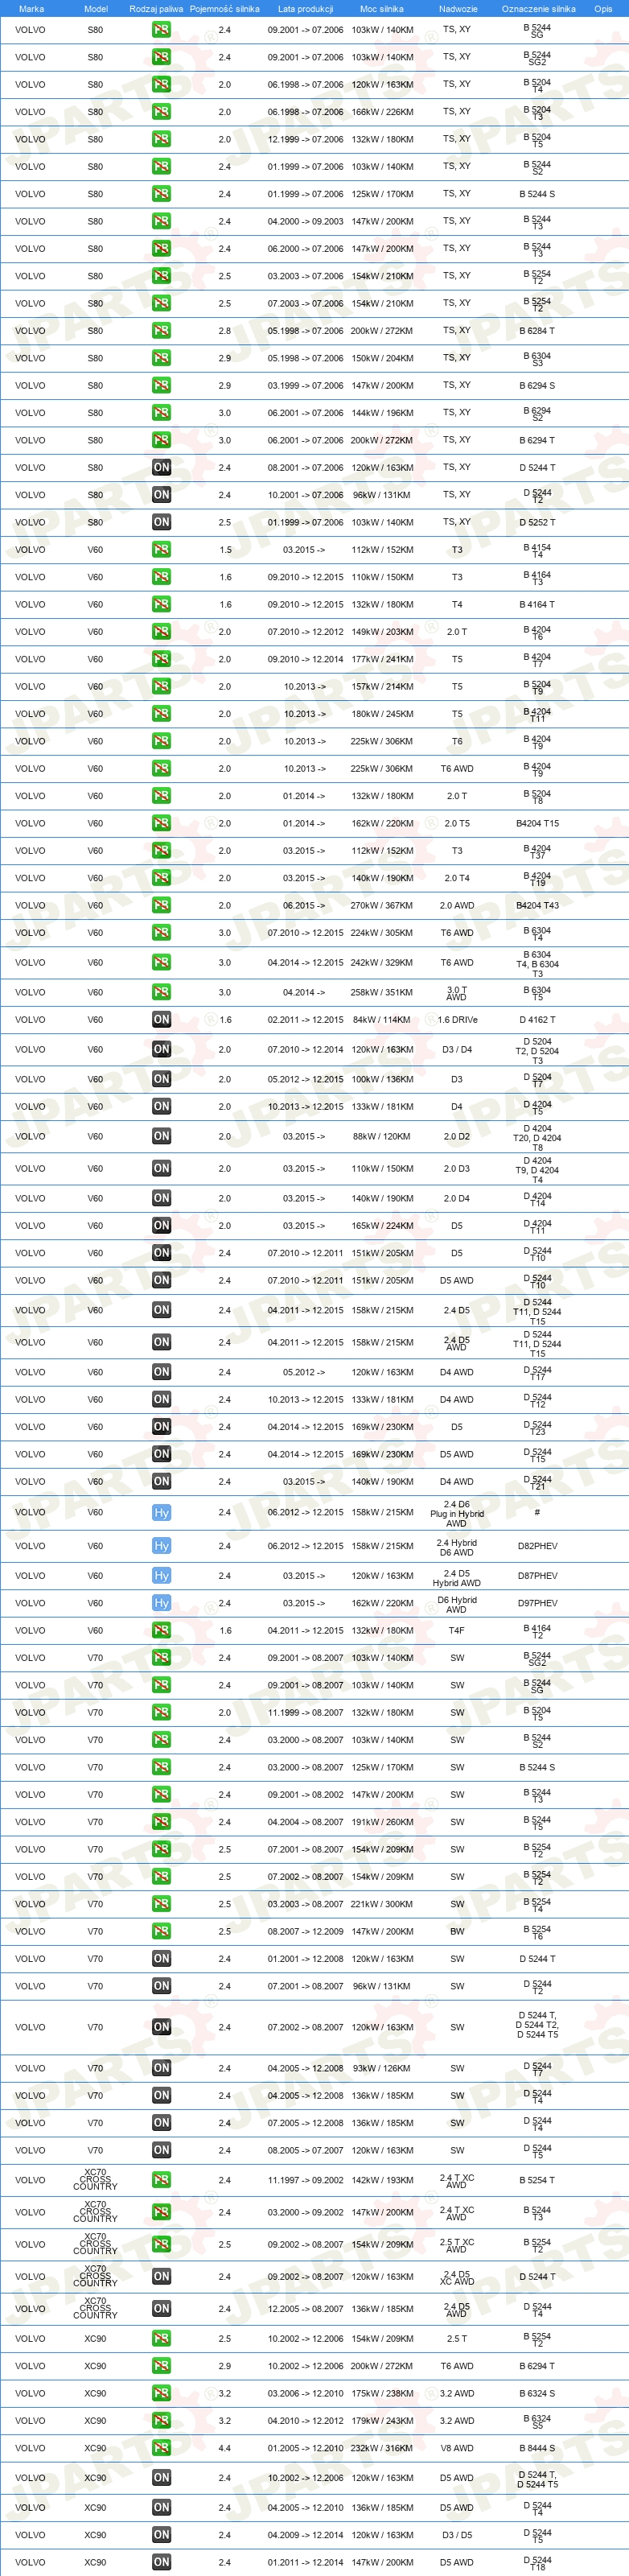Select the '08.2007 -> 12.2009' production years cell
Viewport: 629px width, 2576px height.
click(x=305, y=1932)
